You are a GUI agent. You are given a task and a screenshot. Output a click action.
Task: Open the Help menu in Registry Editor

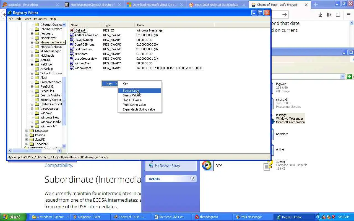[53, 19]
